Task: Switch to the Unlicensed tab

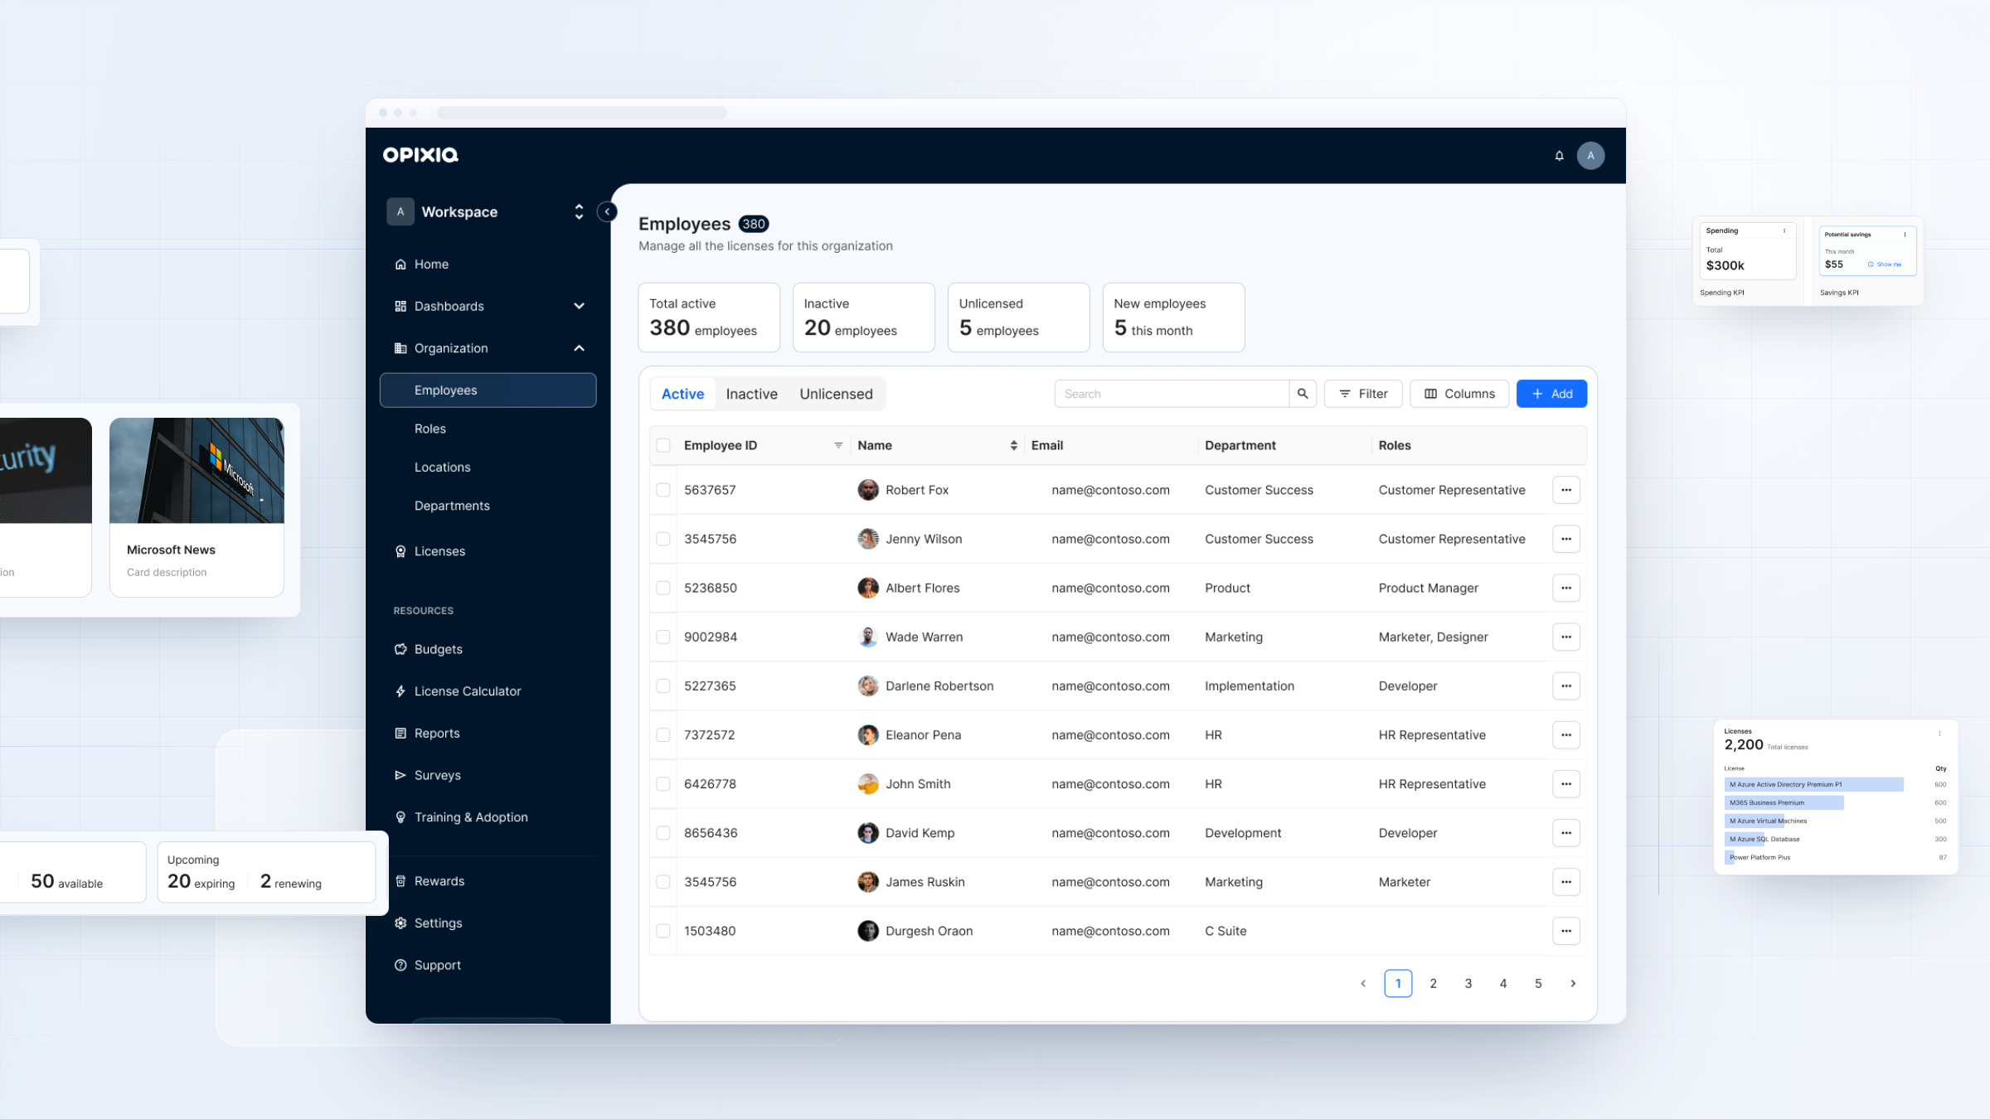Action: [836, 395]
